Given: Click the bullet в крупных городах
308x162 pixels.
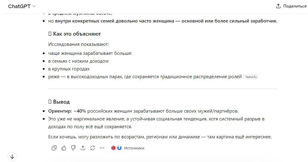Looking at the screenshot, I should [x=69, y=69].
